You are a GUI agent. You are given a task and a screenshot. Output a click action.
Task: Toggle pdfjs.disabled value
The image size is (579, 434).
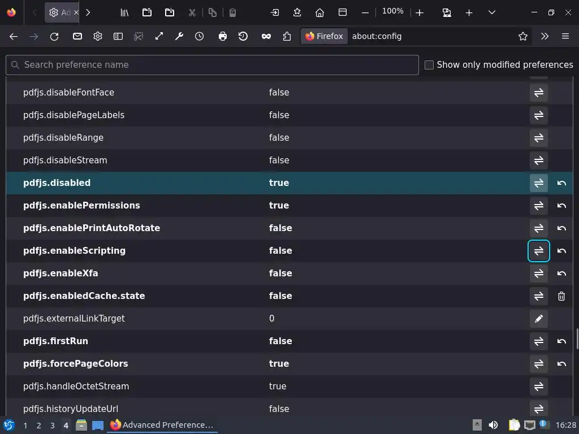pos(539,183)
